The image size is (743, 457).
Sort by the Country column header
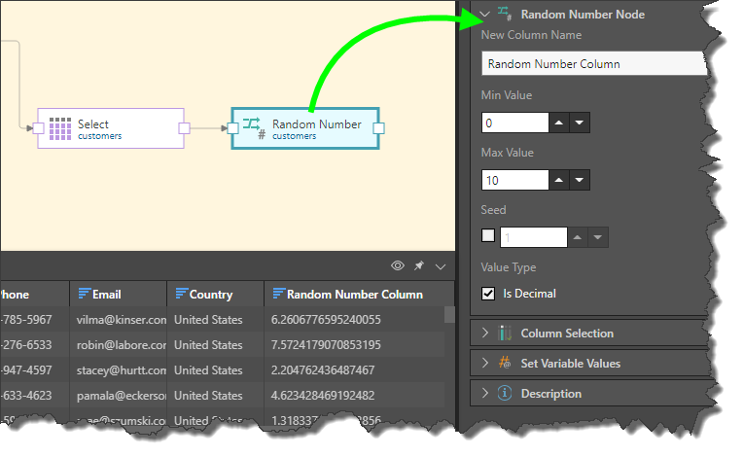pos(211,295)
